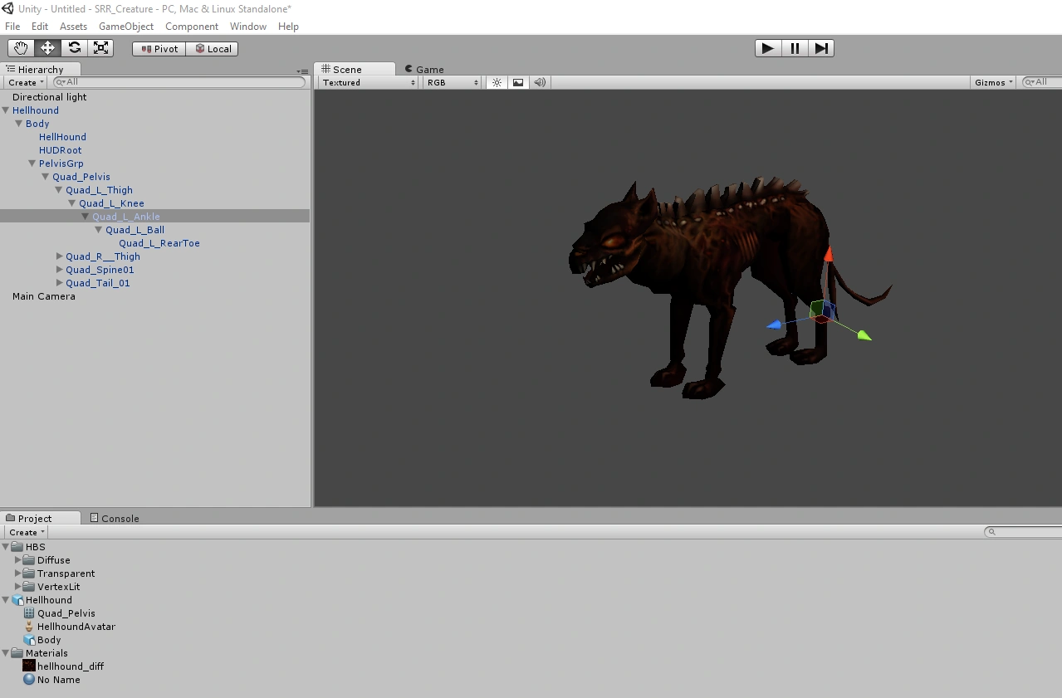Open the Gizmos dropdown
Viewport: 1062px width, 698px height.
point(993,82)
